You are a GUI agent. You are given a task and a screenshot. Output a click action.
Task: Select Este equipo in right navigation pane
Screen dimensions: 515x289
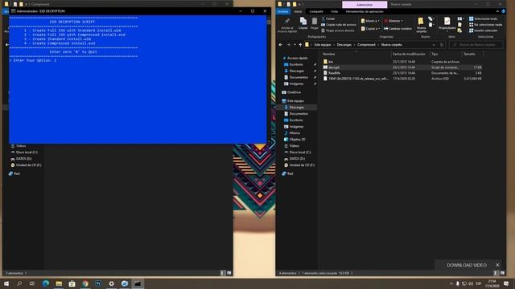(x=295, y=101)
